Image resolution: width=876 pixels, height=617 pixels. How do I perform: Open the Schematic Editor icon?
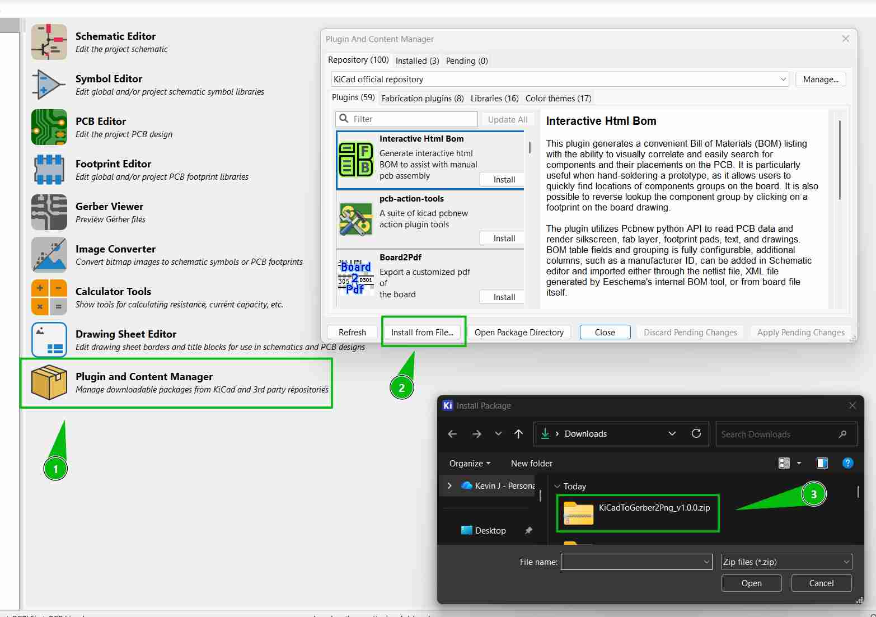(x=49, y=42)
